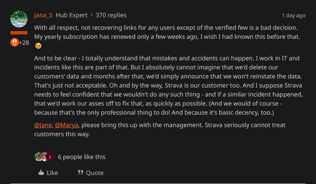Open the @Jane mention link
Screen dimensions: 316x184
point(43,125)
